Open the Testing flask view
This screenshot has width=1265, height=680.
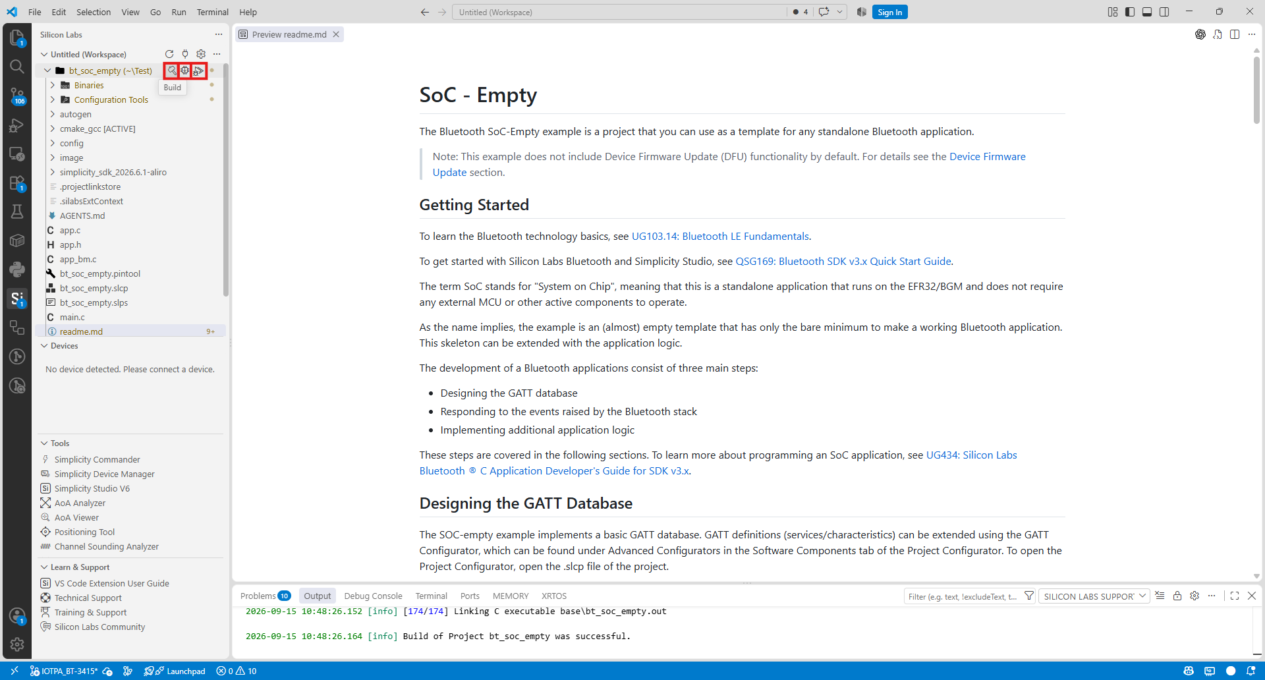click(17, 212)
